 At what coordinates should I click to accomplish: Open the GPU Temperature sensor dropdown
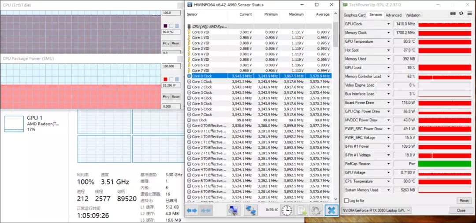388,41
